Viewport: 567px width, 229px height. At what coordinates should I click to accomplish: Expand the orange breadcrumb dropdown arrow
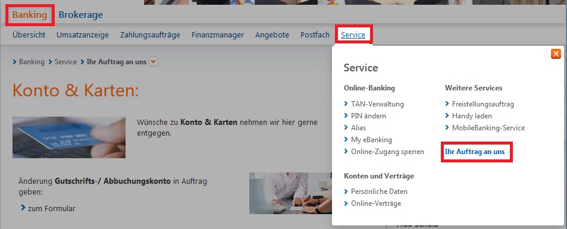[154, 62]
